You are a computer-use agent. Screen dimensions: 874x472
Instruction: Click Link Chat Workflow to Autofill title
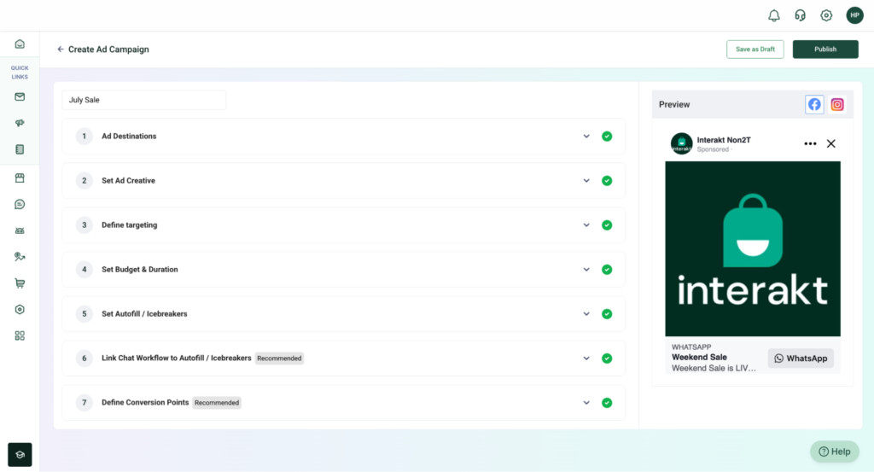tap(176, 358)
